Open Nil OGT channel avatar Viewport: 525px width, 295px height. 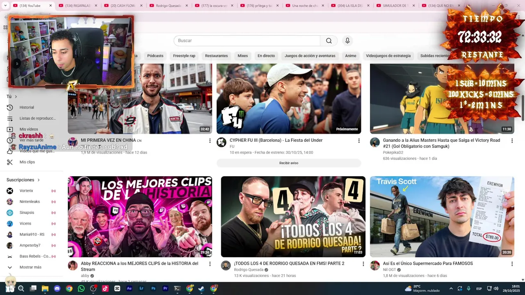point(375,265)
